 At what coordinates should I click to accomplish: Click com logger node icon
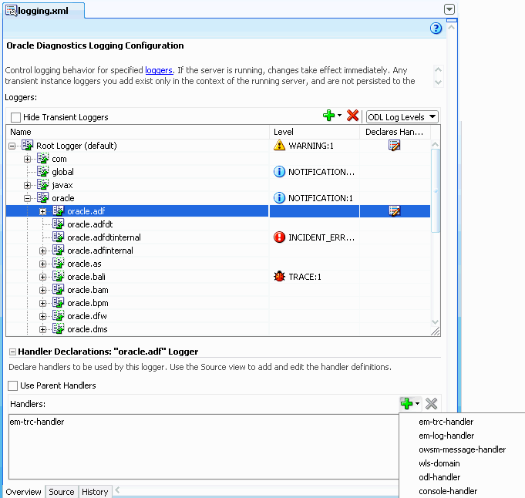pos(43,158)
